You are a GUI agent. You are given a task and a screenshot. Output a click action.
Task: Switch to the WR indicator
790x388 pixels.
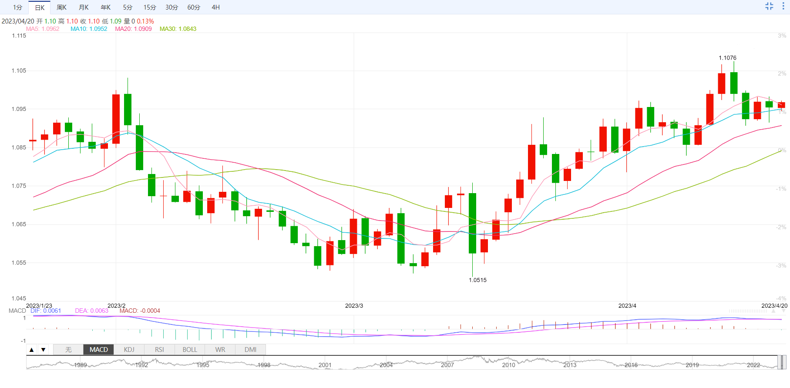[220, 350]
